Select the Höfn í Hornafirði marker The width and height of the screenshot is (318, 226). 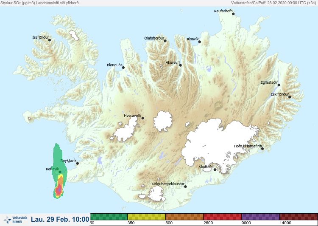[x=262, y=149]
